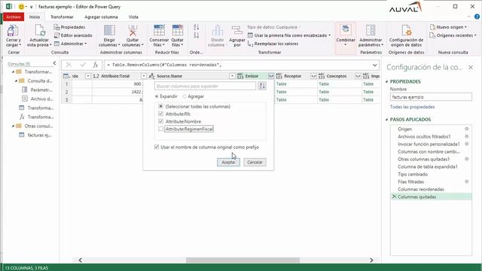482x271 pixels.
Task: Click the Quitar columnas icon
Action: tap(133, 31)
